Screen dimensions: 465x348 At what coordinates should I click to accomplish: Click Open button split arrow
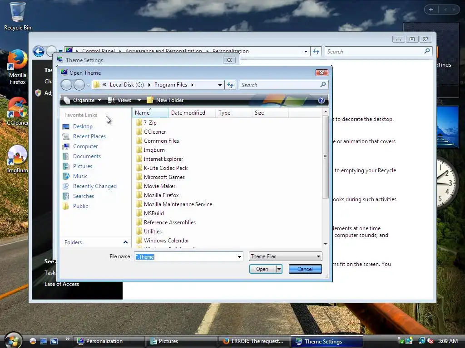279,269
